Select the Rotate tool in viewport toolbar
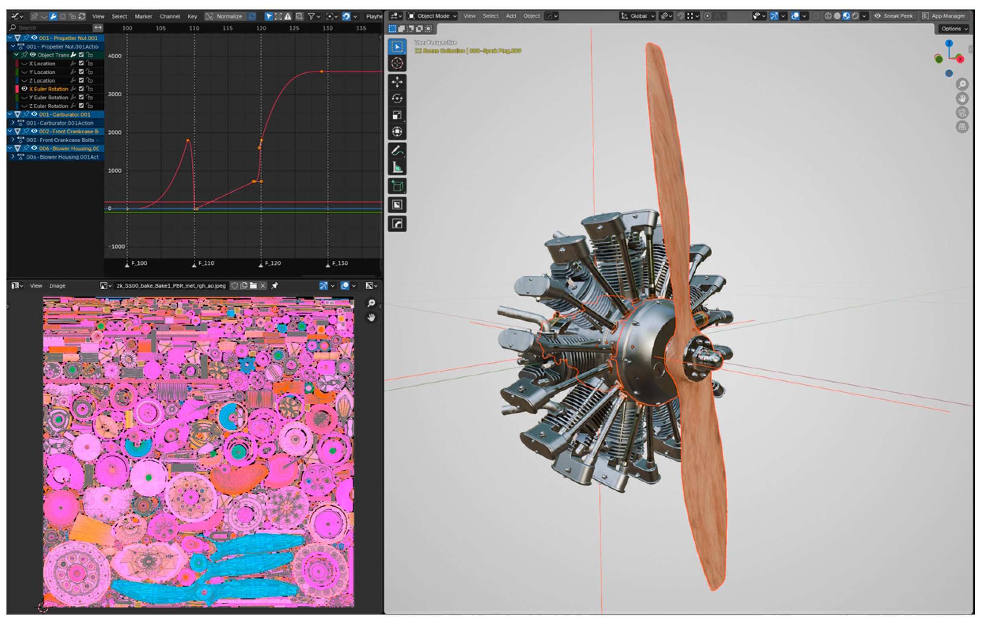The width and height of the screenshot is (982, 624). tap(397, 99)
